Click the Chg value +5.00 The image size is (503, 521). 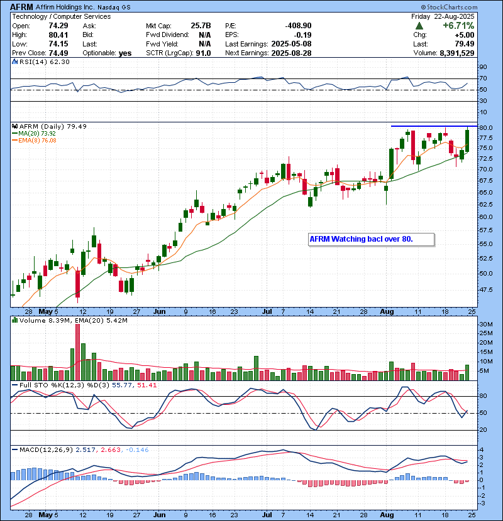[x=465, y=35]
